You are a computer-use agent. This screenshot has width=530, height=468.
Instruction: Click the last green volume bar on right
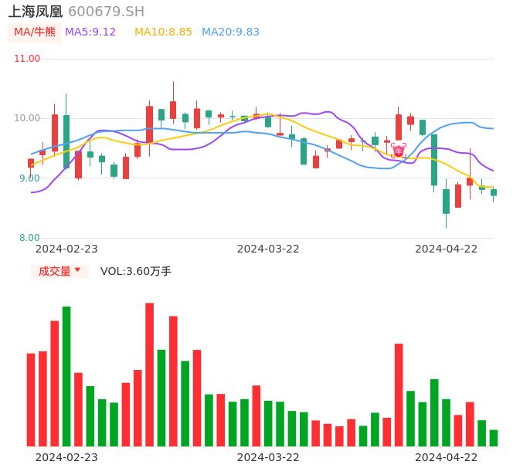click(x=494, y=438)
